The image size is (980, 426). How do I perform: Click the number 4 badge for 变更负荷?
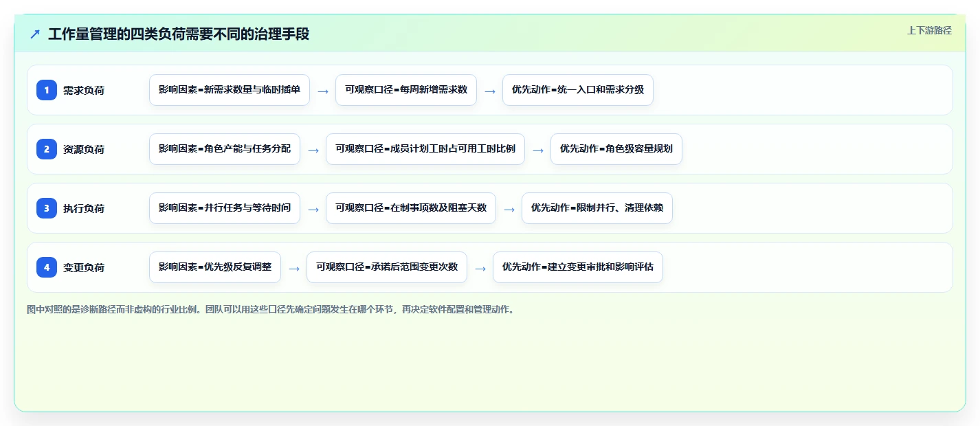point(47,267)
